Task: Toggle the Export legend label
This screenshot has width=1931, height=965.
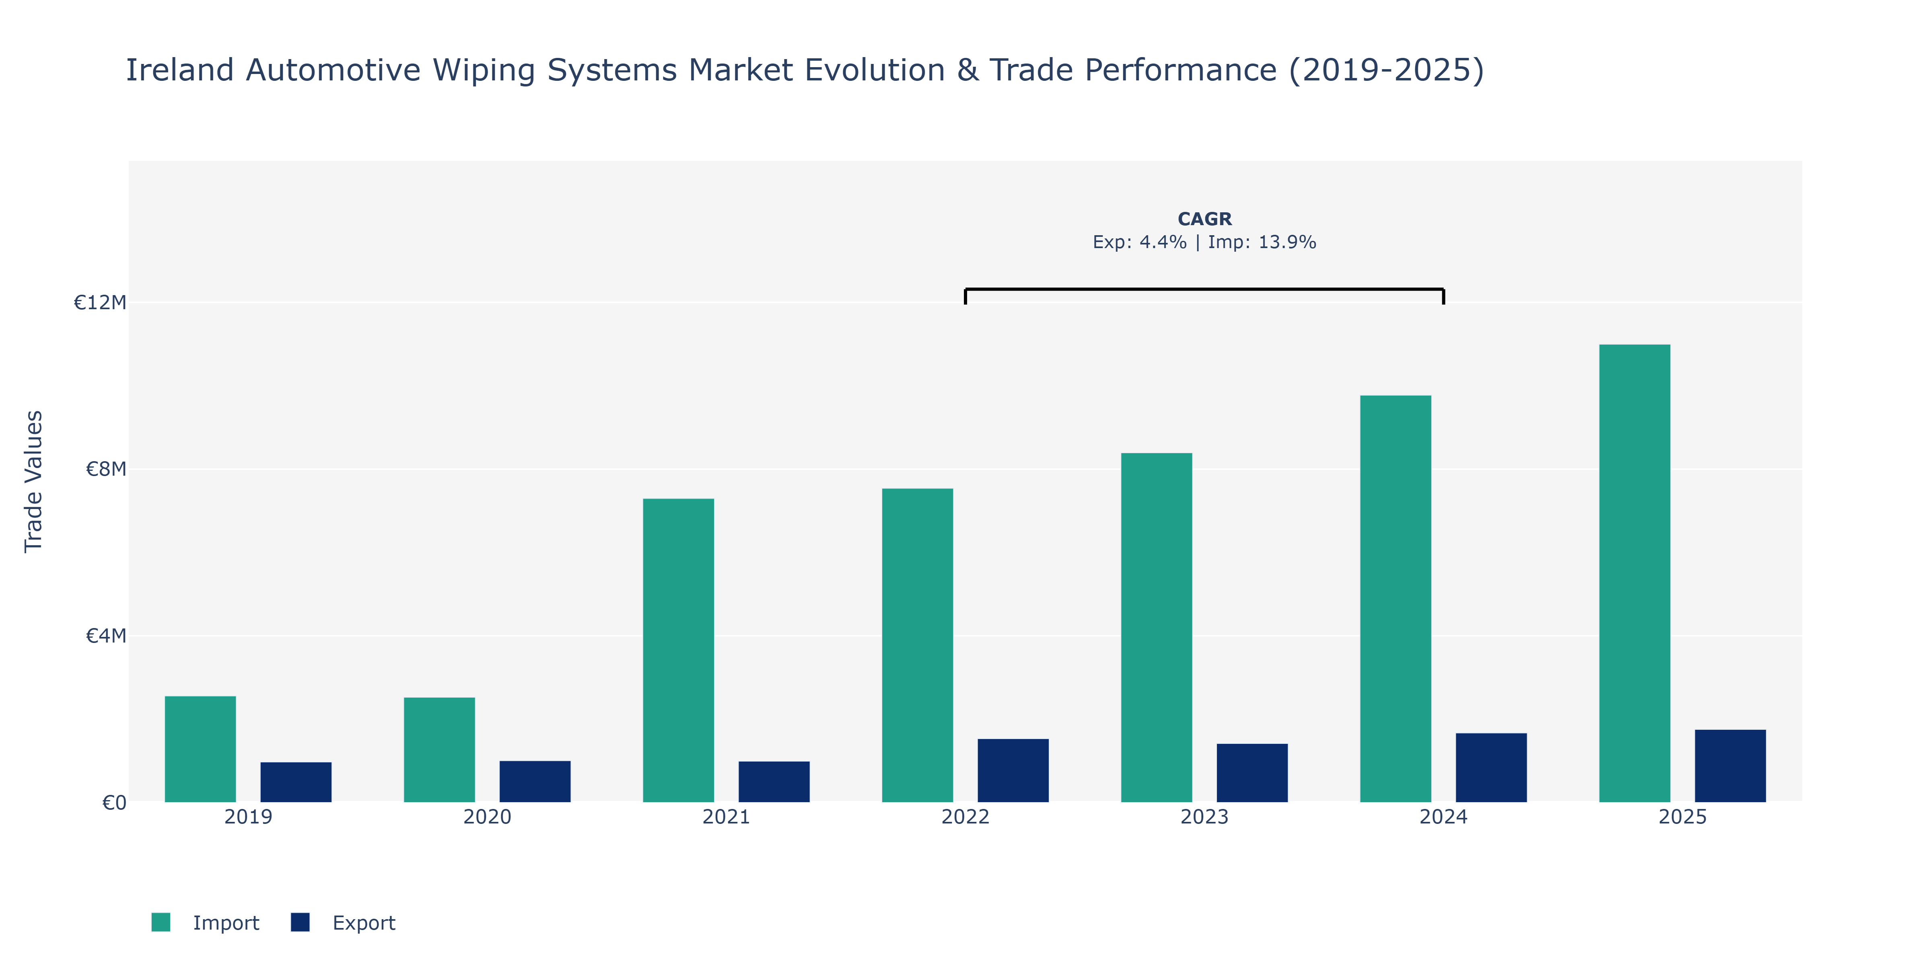Action: [x=364, y=923]
